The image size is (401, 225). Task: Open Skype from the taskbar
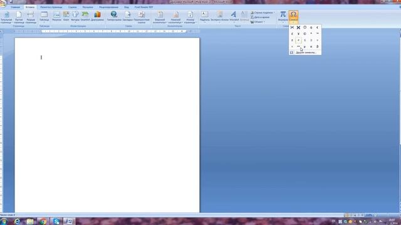(x=56, y=221)
